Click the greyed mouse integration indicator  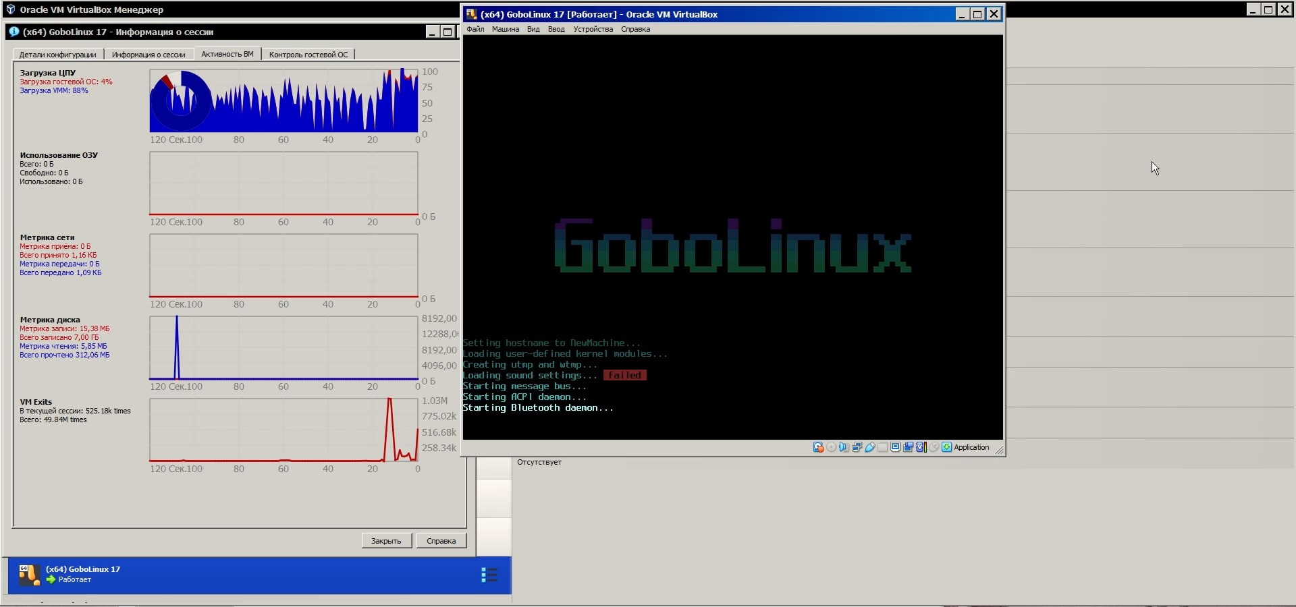coord(934,447)
